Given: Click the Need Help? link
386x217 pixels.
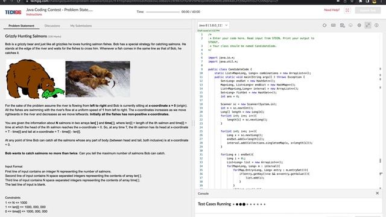Looking at the screenshot, I should (x=332, y=10).
